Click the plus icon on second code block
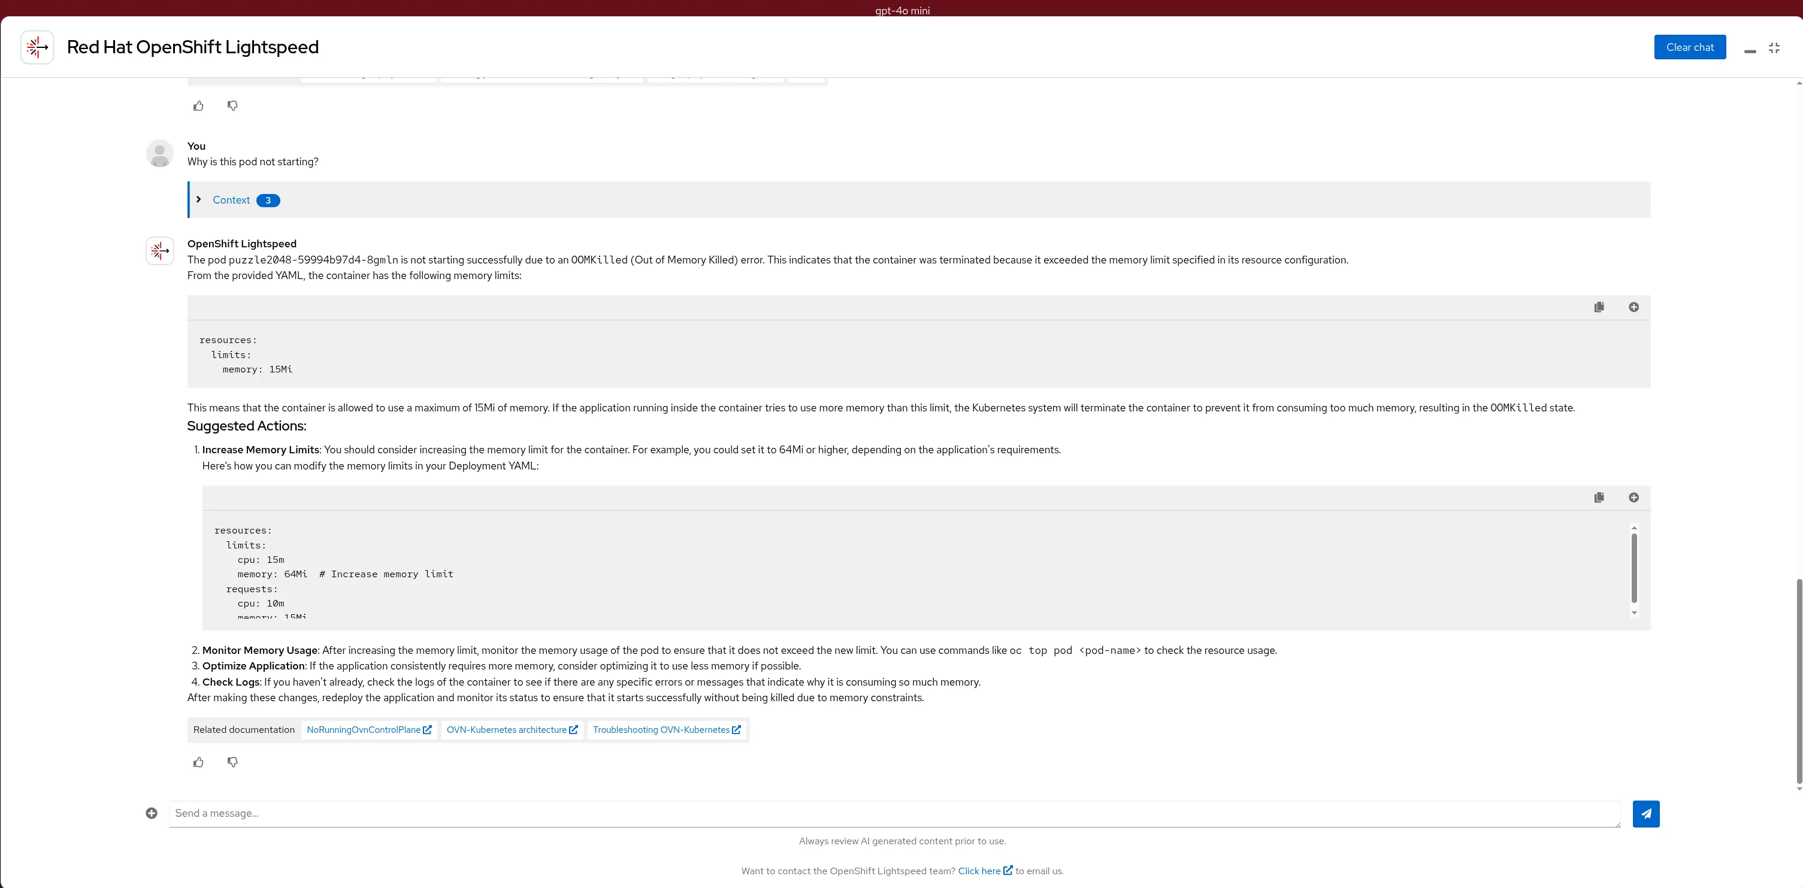This screenshot has width=1803, height=888. coord(1633,498)
